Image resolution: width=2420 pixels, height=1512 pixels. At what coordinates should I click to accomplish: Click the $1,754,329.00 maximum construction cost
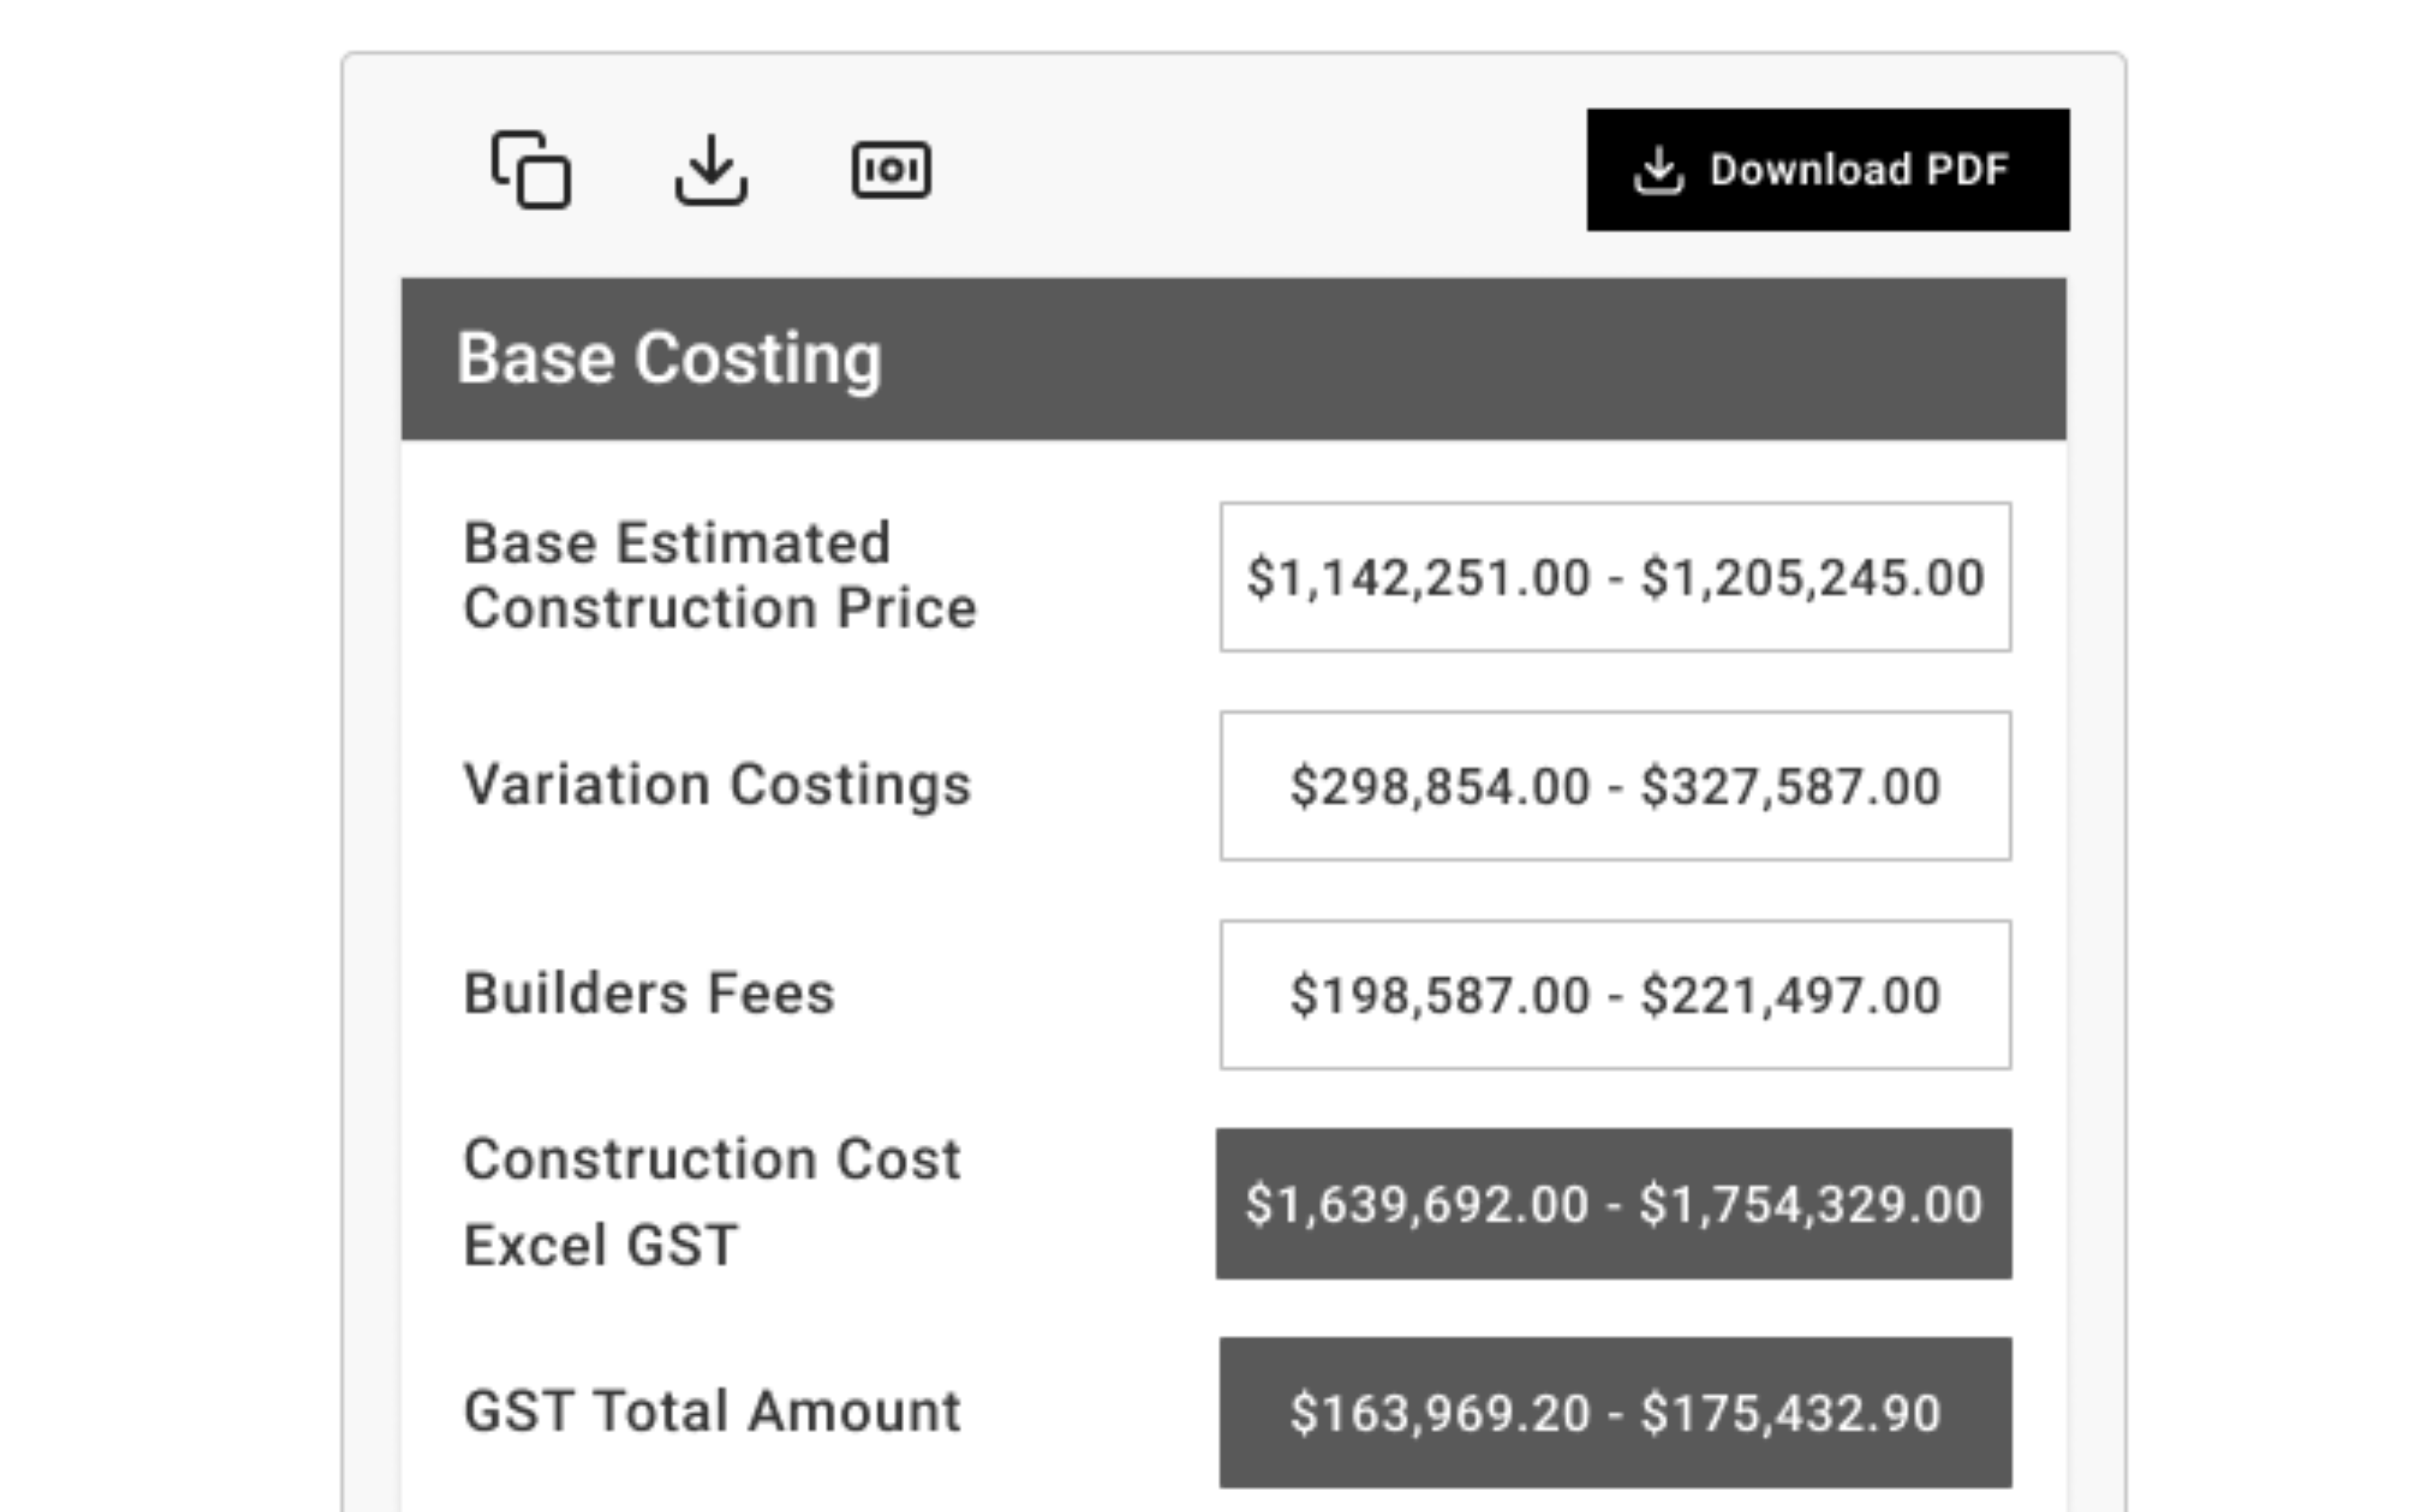[1811, 1205]
